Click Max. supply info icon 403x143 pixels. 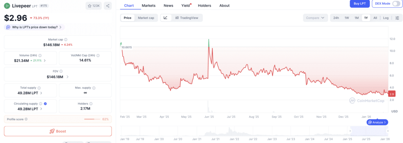tap(94, 88)
